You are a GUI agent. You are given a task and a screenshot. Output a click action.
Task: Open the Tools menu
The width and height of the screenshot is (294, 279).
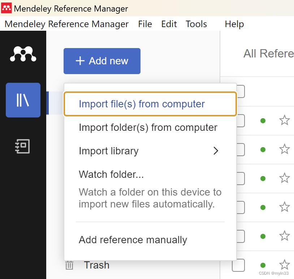point(196,24)
